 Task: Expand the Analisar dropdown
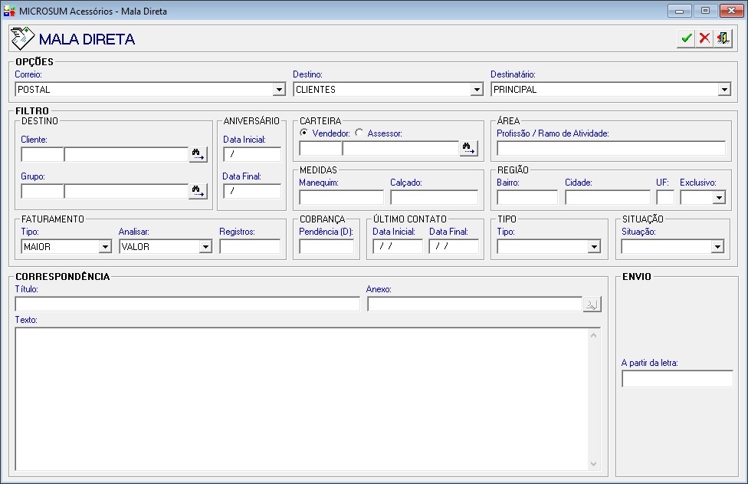[205, 247]
